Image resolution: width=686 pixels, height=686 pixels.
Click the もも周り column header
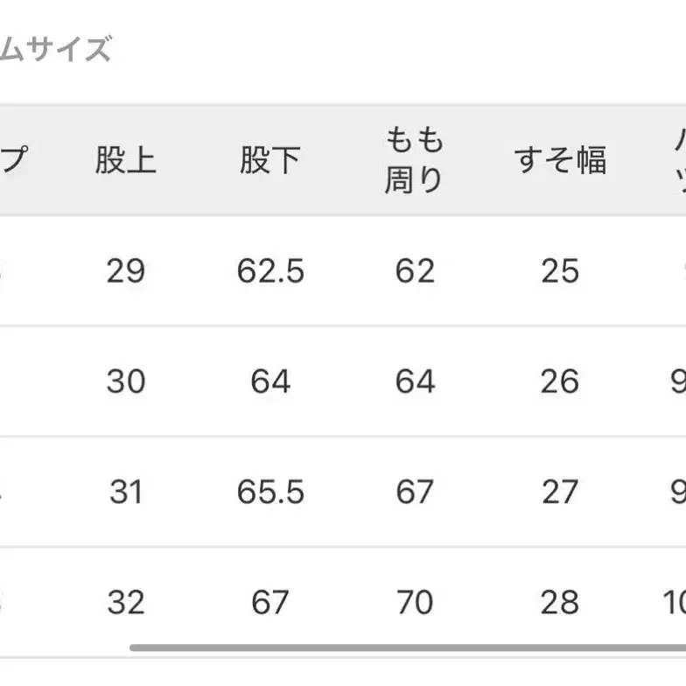414,160
